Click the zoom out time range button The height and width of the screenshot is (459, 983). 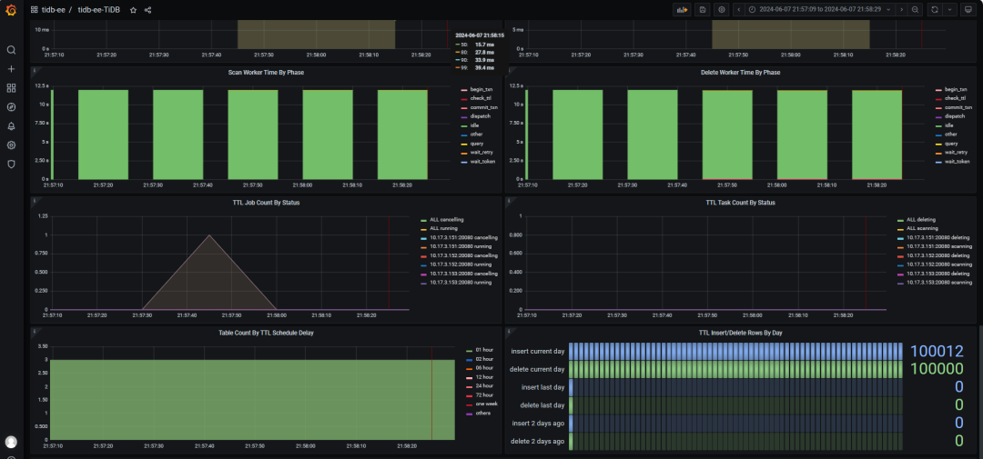916,10
